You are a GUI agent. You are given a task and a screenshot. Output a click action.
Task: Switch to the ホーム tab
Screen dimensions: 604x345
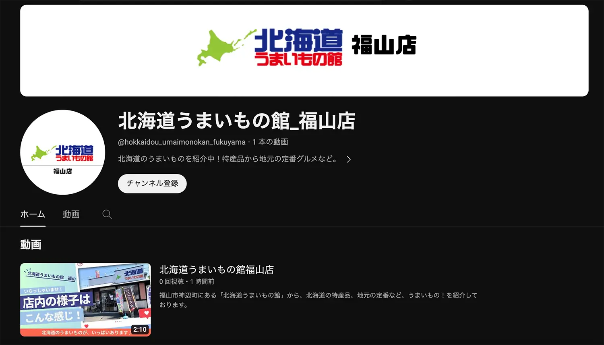coord(33,214)
